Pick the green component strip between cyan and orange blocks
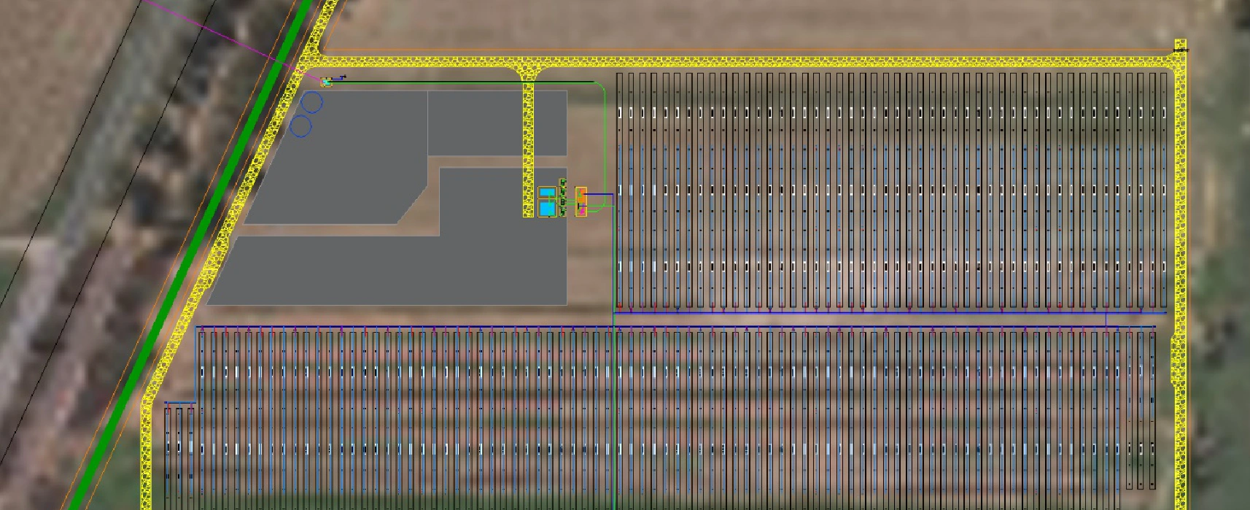The width and height of the screenshot is (1250, 510). tap(562, 197)
